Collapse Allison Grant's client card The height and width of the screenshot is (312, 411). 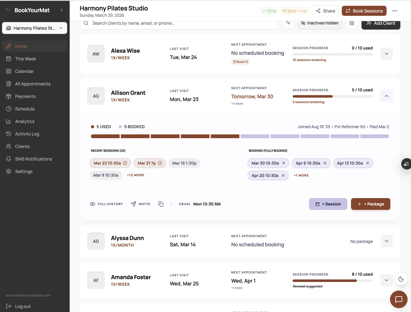(387, 96)
